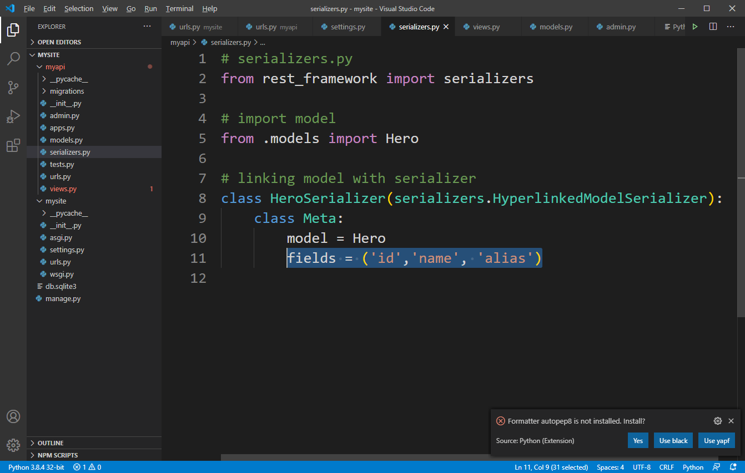Click the vertical editor scrollbar
This screenshot has height=473, width=745.
click(741, 183)
